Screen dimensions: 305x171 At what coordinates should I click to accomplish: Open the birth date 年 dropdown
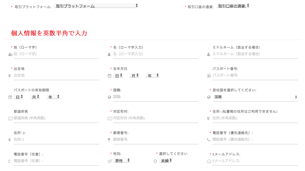pyautogui.click(x=152, y=76)
